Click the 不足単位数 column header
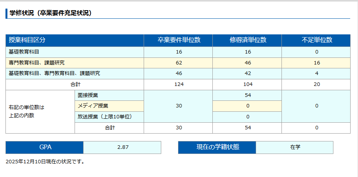The height and width of the screenshot is (177, 358). click(316, 40)
